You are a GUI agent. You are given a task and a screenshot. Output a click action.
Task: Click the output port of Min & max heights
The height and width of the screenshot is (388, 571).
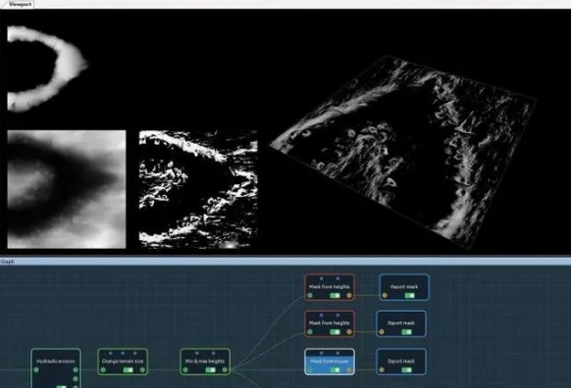pyautogui.click(x=225, y=369)
